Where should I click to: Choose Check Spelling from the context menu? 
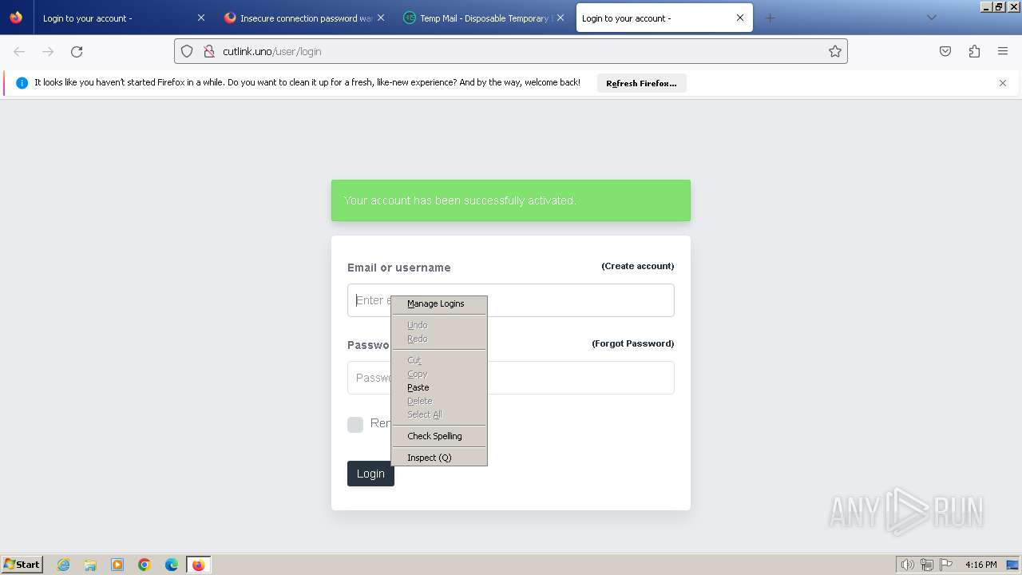coord(439,436)
